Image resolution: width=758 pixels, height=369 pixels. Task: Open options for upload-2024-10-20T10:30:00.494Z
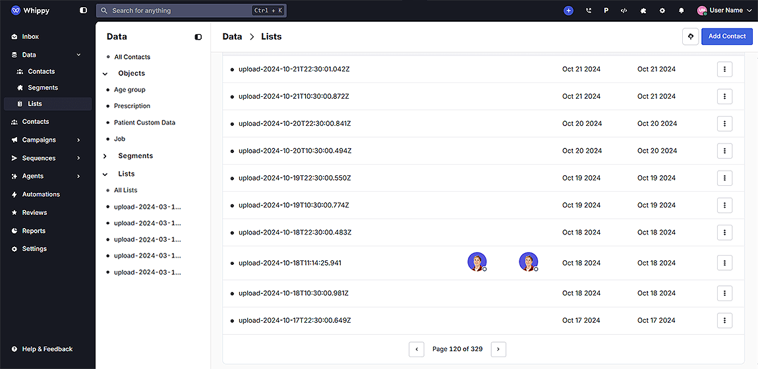pos(724,151)
